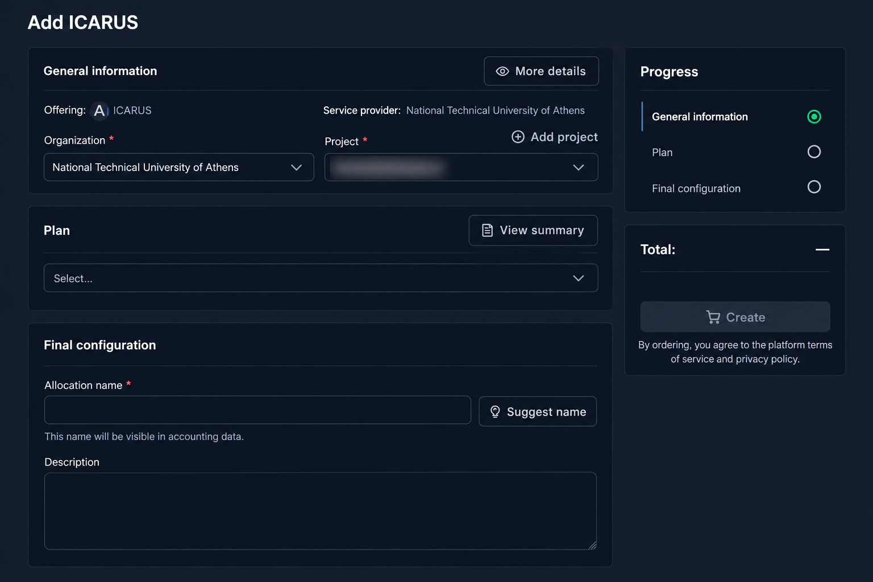
Task: Click the plus-circle Add project icon
Action: tap(518, 137)
